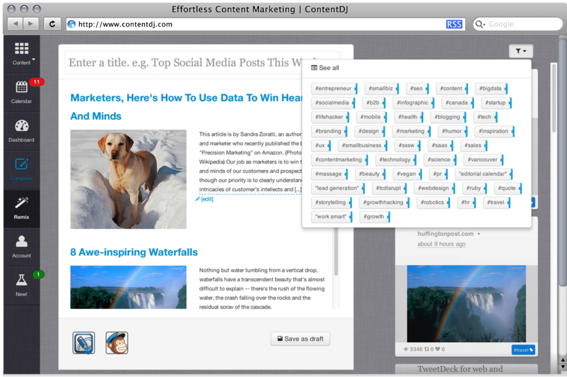The height and width of the screenshot is (377, 567).
Task: Send the draft using the MailChimp icon
Action: click(x=117, y=342)
